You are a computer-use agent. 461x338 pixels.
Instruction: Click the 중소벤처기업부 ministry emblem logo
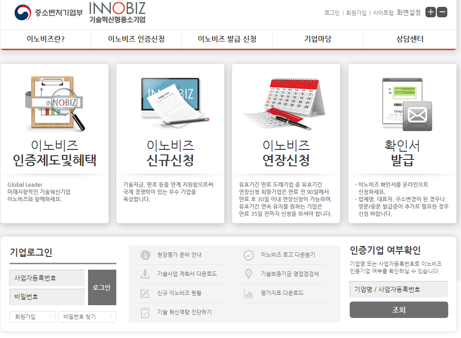pyautogui.click(x=49, y=13)
